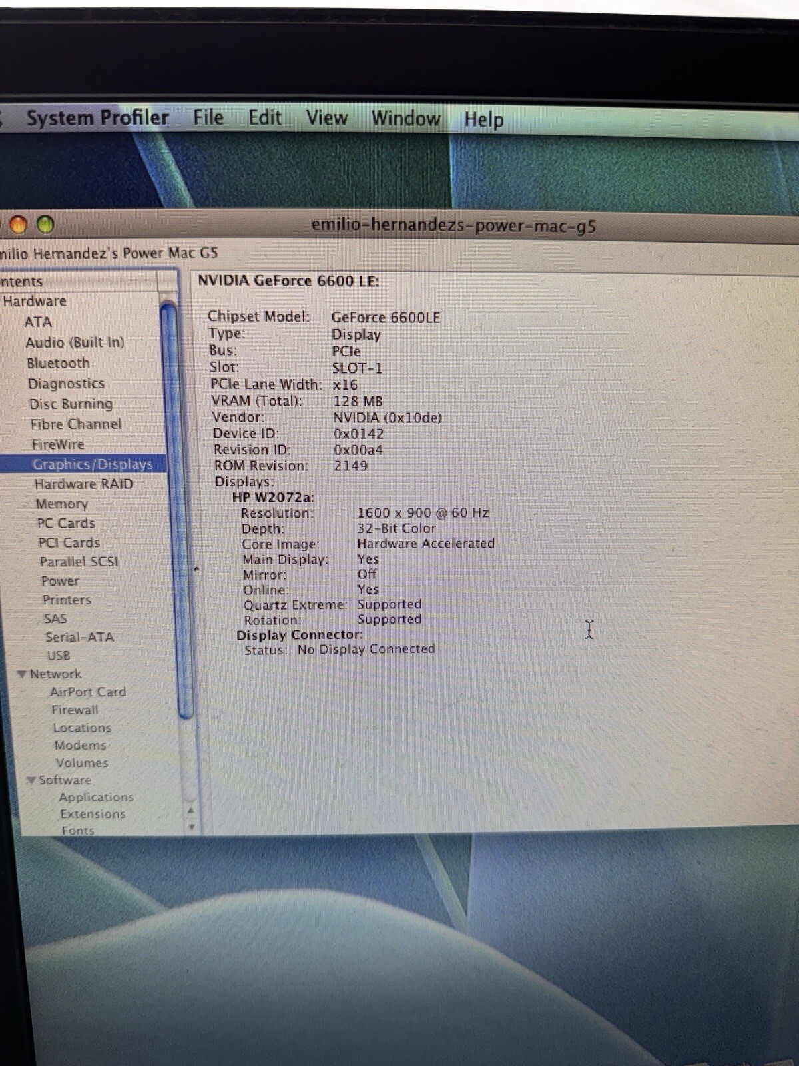Click the "NVIDIA GeForce 6600 LE:" heading
The height and width of the screenshot is (1066, 799).
coord(288,280)
